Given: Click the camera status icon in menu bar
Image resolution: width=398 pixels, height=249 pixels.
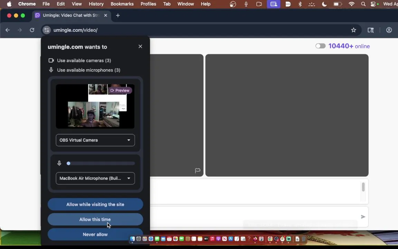Looking at the screenshot, I should (x=259, y=4).
